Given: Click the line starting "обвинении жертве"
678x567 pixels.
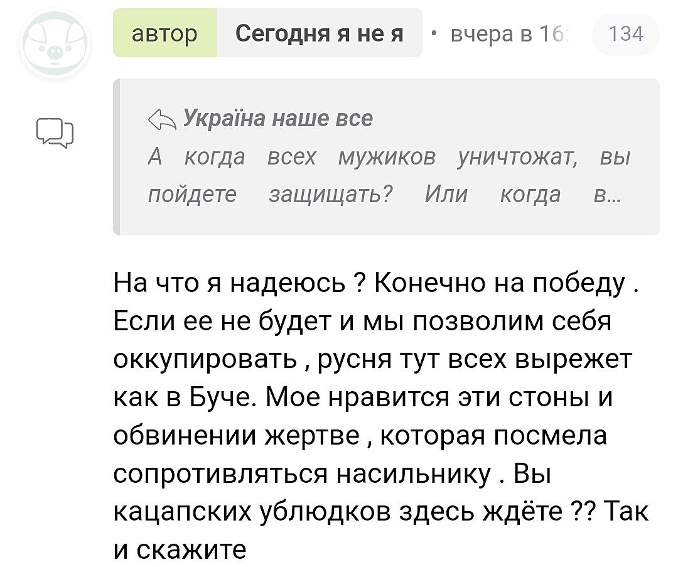Looking at the screenshot, I should click(x=360, y=435).
